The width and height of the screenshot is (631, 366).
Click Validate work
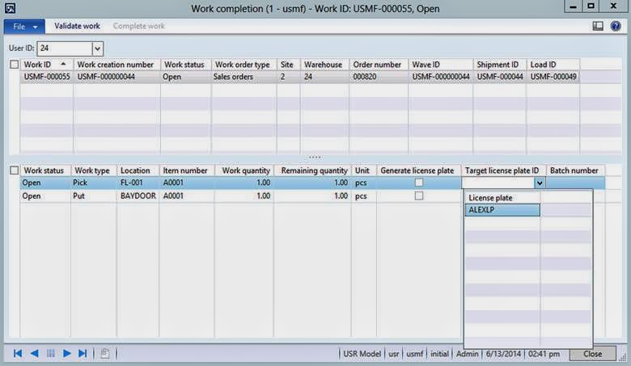(x=78, y=26)
